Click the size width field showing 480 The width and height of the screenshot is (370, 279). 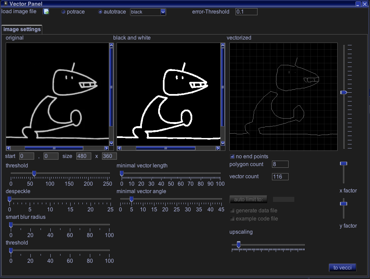click(x=84, y=156)
